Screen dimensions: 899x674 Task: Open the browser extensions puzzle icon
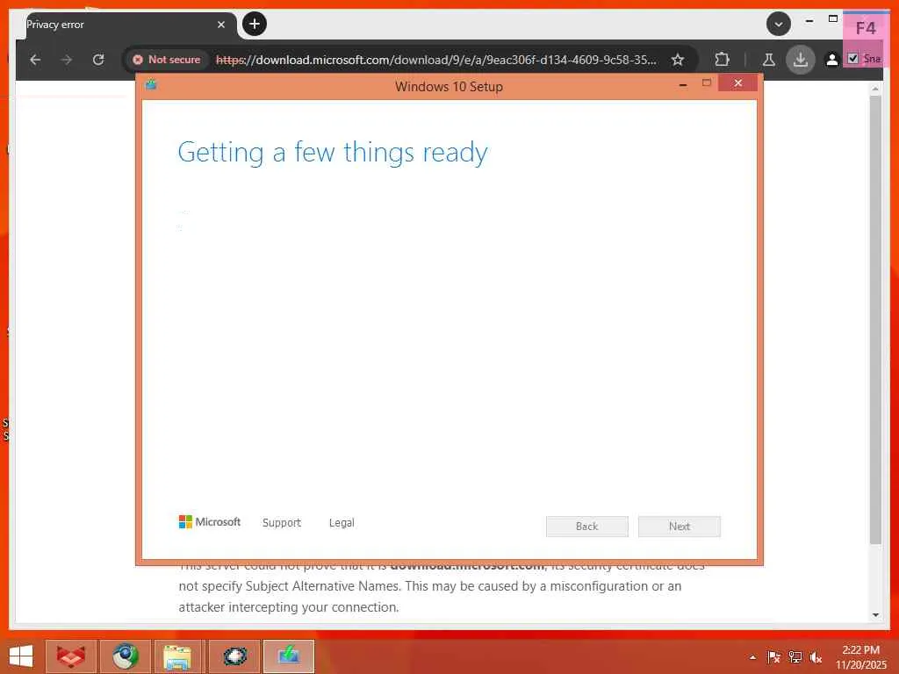pos(722,59)
